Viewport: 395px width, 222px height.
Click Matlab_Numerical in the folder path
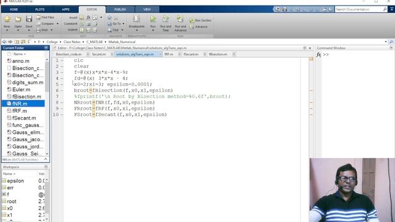click(x=122, y=42)
